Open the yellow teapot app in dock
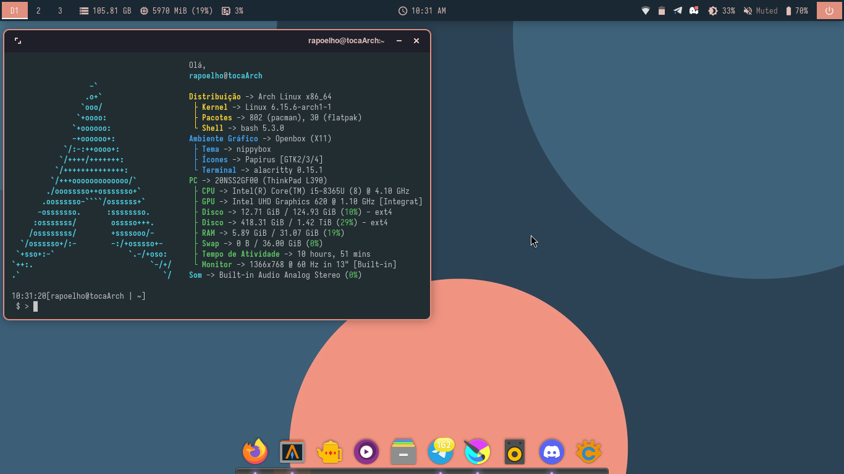 [329, 452]
